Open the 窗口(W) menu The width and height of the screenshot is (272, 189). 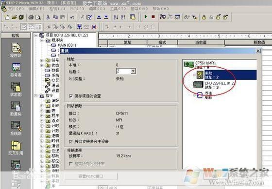point(139,9)
